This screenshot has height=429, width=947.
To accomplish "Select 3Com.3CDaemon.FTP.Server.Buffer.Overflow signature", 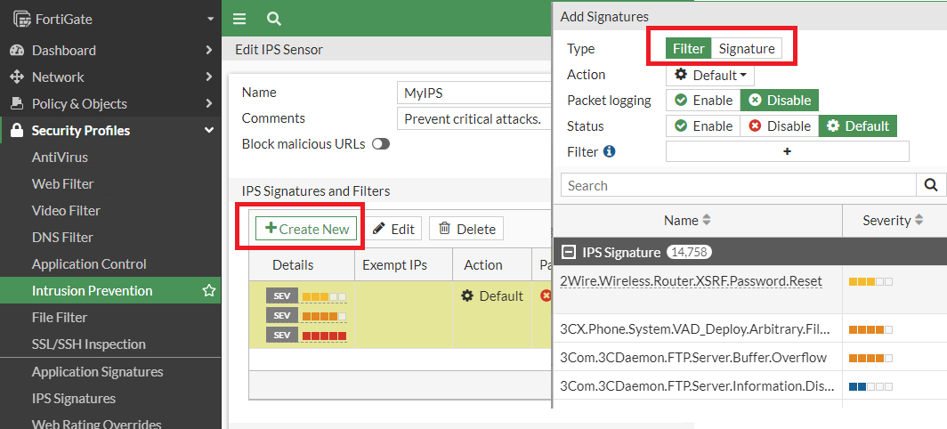I will coord(693,358).
